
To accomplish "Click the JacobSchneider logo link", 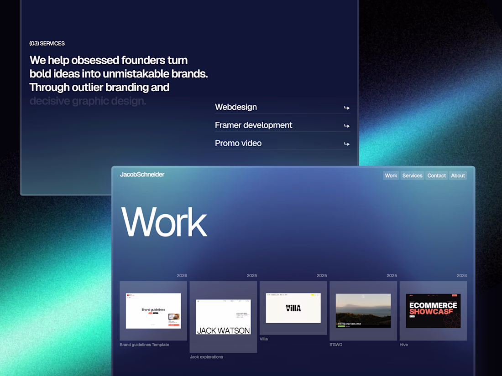I will (x=142, y=174).
